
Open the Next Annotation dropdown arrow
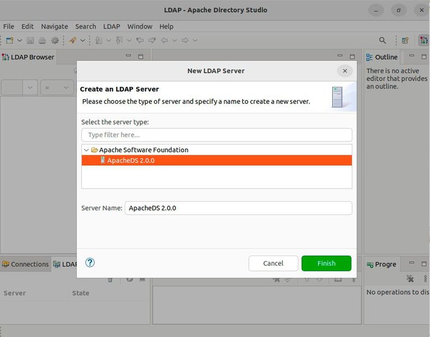108,40
